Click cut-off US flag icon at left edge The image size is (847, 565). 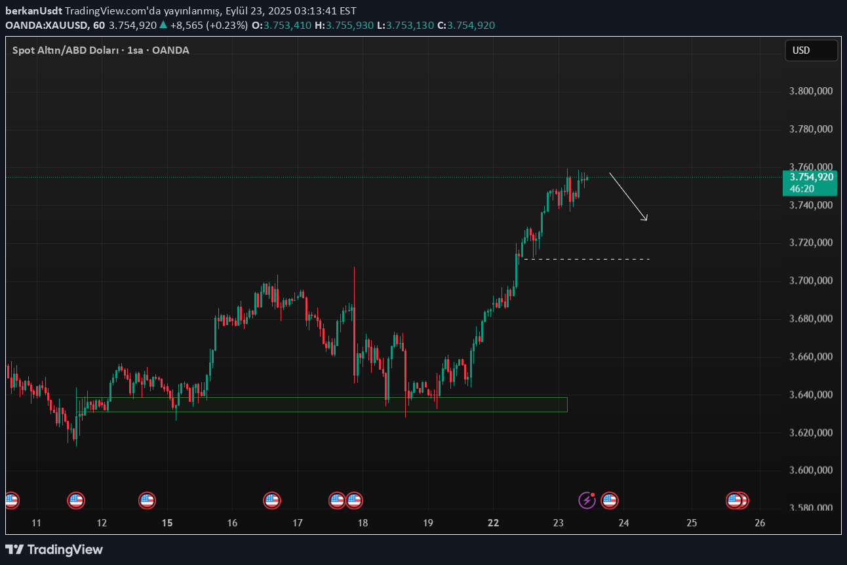pyautogui.click(x=11, y=501)
